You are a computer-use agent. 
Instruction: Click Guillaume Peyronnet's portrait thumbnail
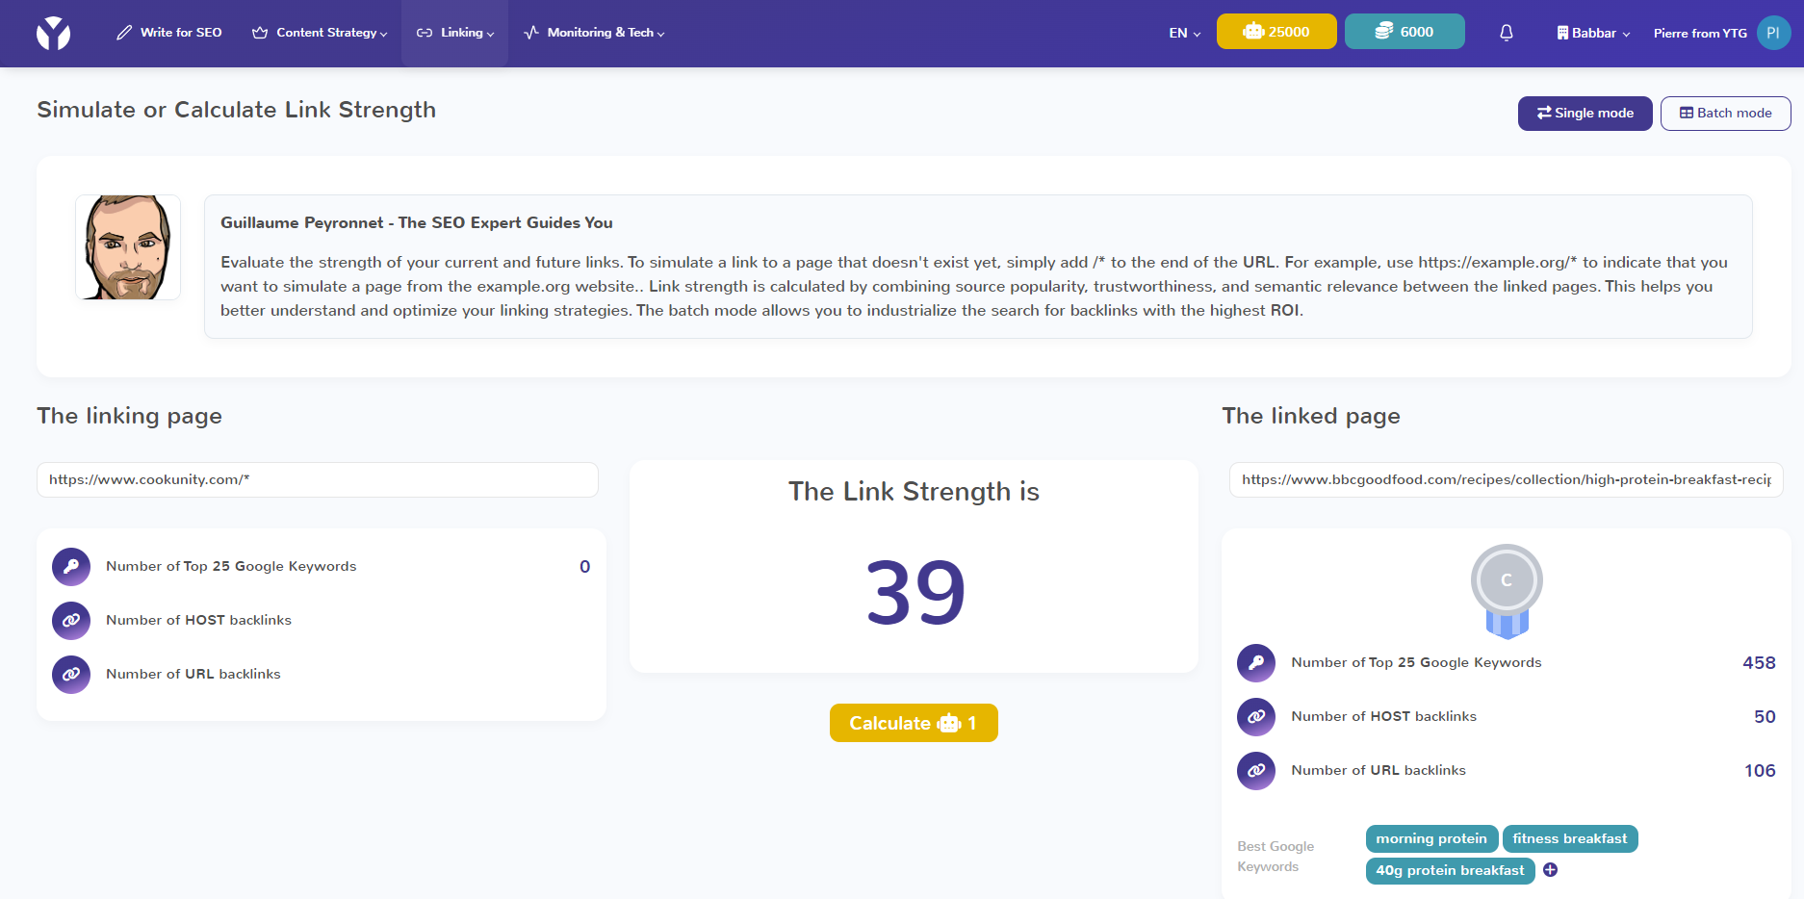128,247
